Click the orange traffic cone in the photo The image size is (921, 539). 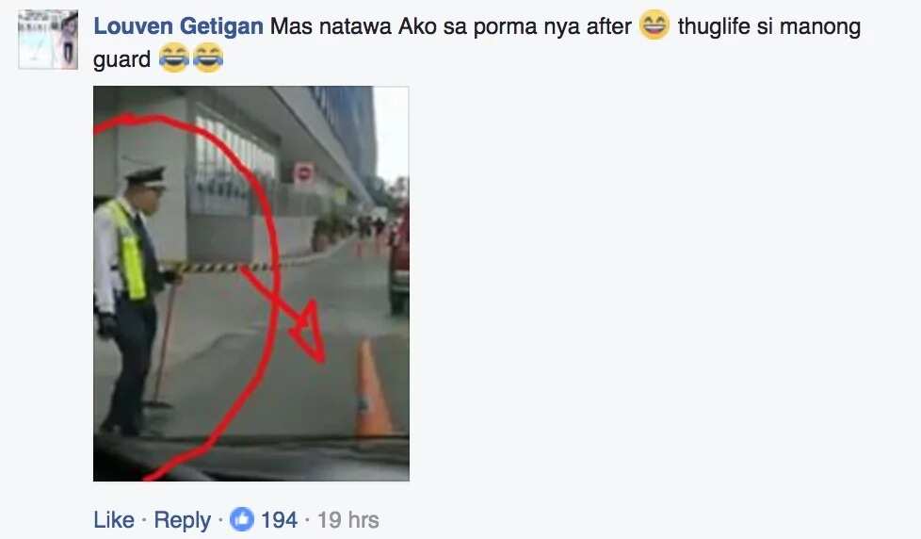[372, 389]
